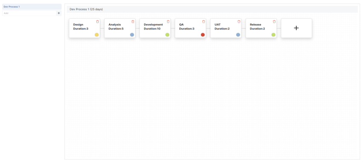Click the Design step title
The width and height of the screenshot is (363, 162).
pos(78,25)
